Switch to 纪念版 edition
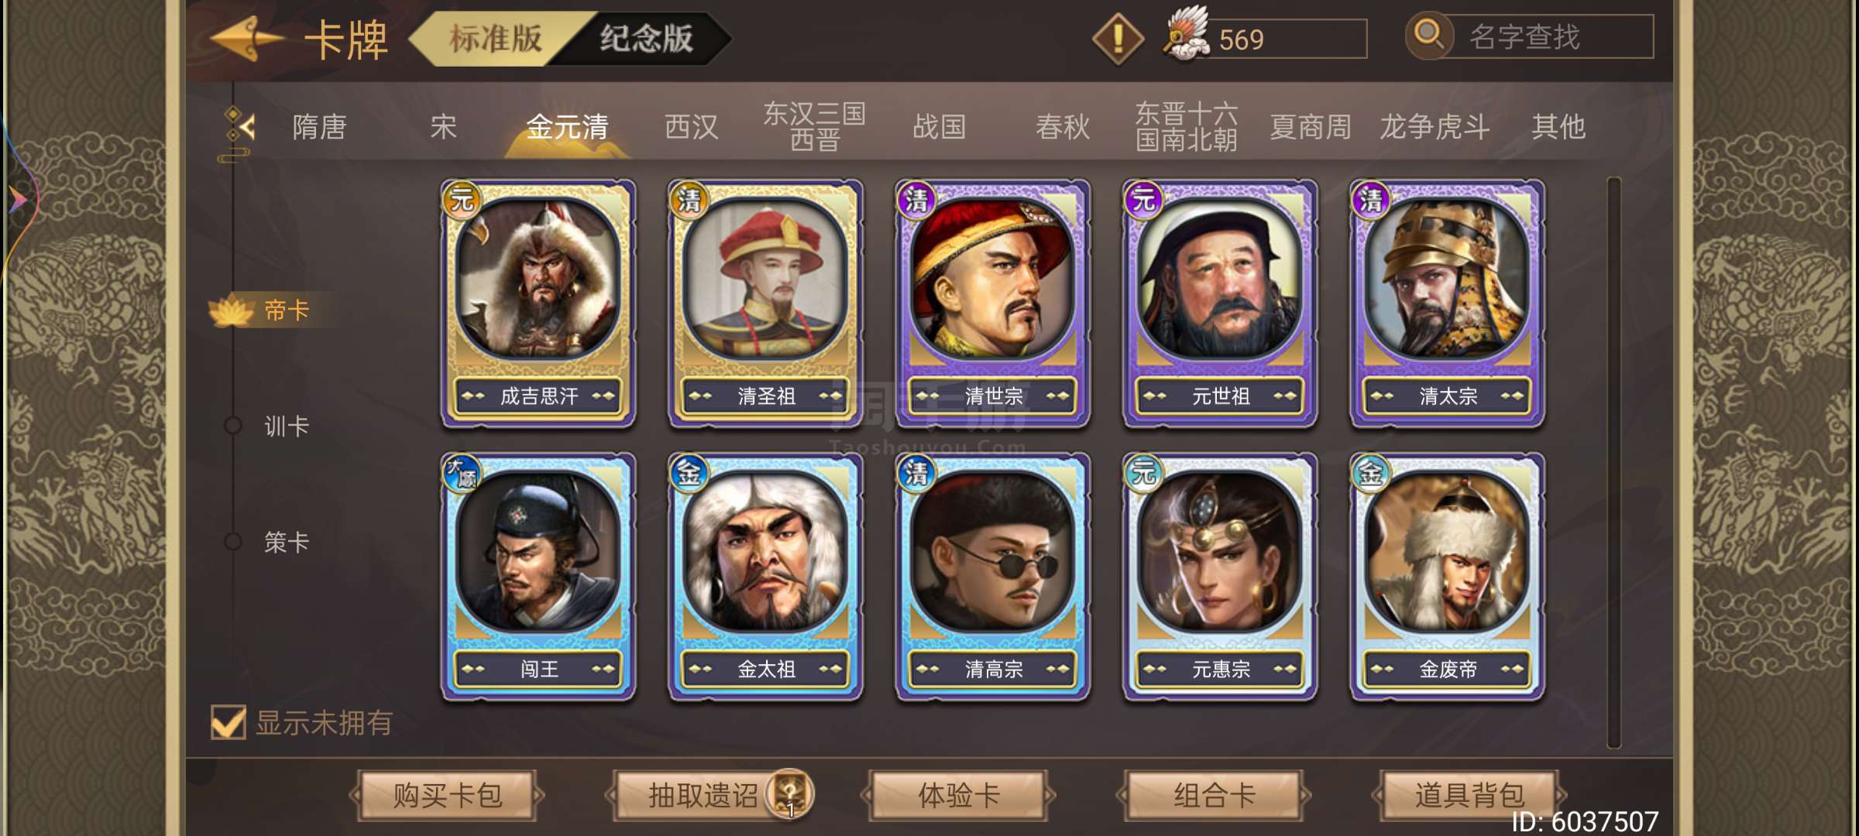Viewport: 1859px width, 836px height. [x=646, y=38]
